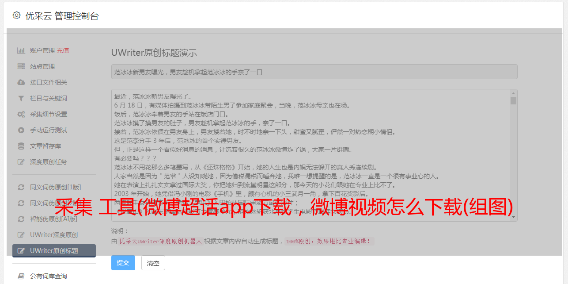Click the edit icon for 深度原创任务
Viewport: 568px width, 284px height.
click(21, 162)
